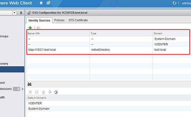Switch to the Policies tab
Viewport: 191px width, 117px height.
tap(59, 20)
